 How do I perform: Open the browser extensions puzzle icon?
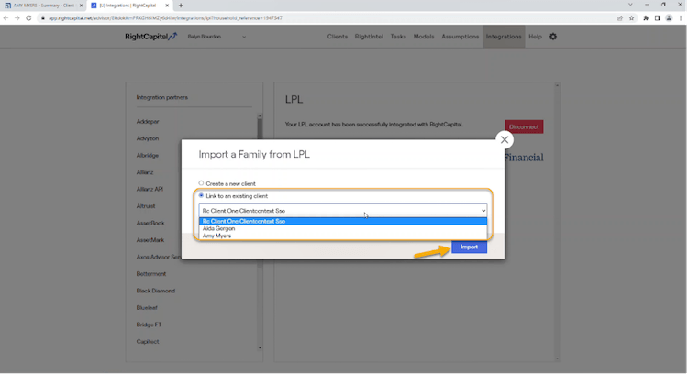coord(645,17)
